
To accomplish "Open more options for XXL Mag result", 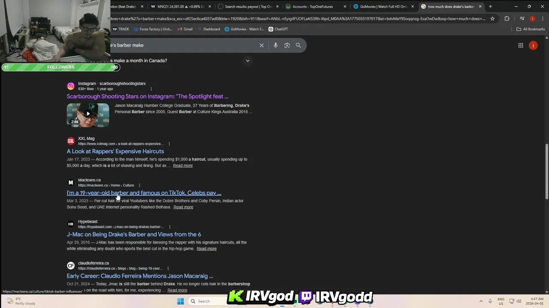I will coord(169,144).
